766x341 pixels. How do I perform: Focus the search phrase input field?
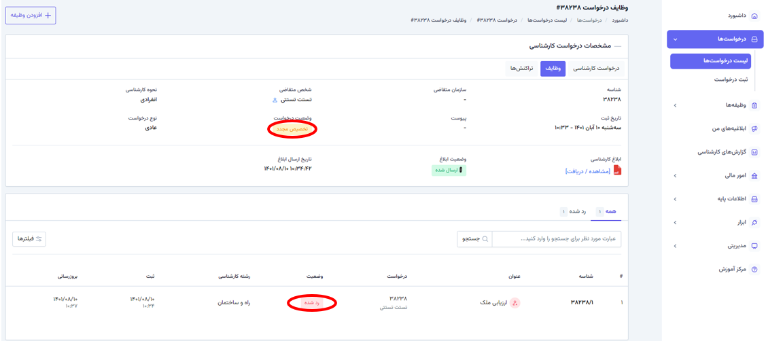557,239
